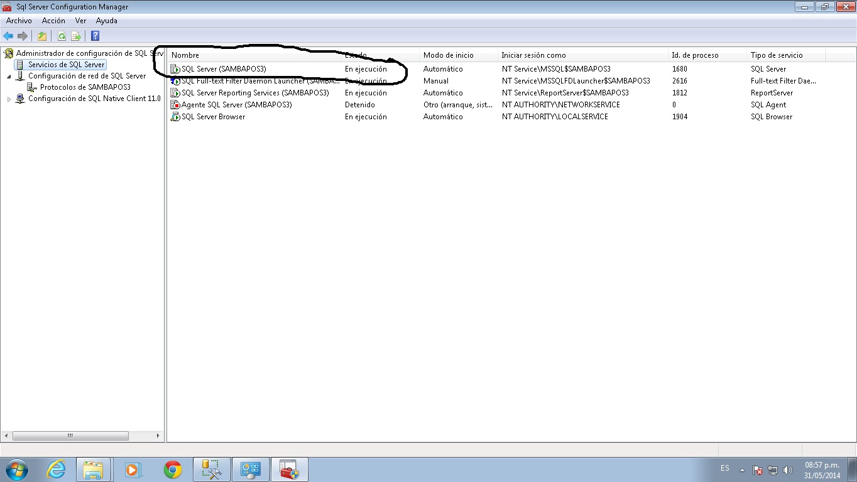Click NT Service\MSSQL$SAMBAPOS3 logon cell
Viewport: 857px width, 482px height.
pyautogui.click(x=556, y=69)
